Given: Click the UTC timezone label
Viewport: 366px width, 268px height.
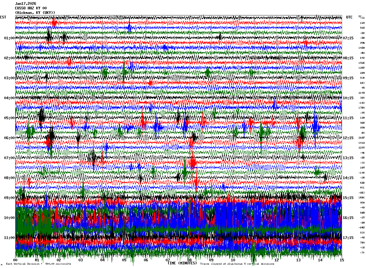Looking at the screenshot, I should click(x=349, y=17).
